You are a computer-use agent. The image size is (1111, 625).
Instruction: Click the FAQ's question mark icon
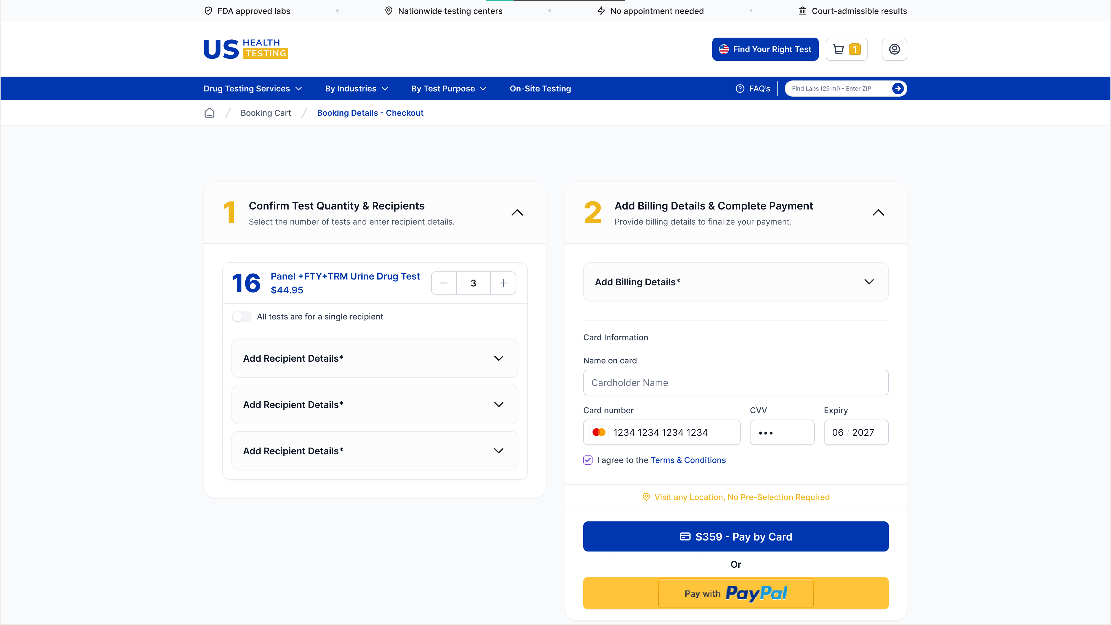(x=740, y=89)
